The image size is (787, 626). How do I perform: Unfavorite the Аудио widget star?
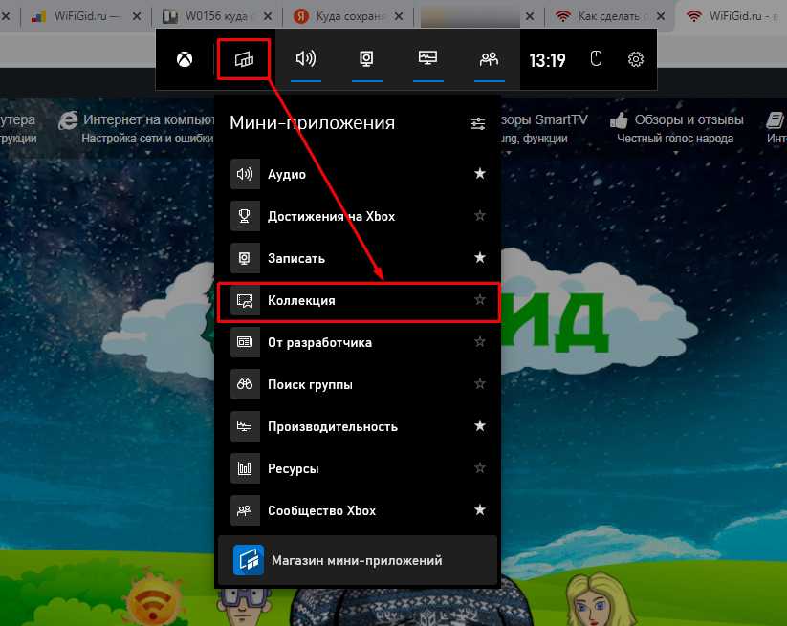coord(480,174)
